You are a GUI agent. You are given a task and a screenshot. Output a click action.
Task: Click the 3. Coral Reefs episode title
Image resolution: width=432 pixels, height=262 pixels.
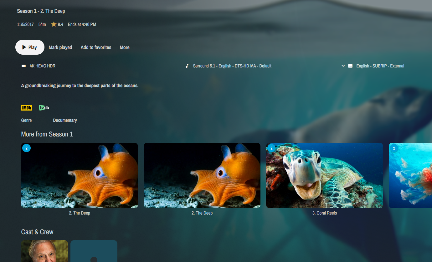324,213
